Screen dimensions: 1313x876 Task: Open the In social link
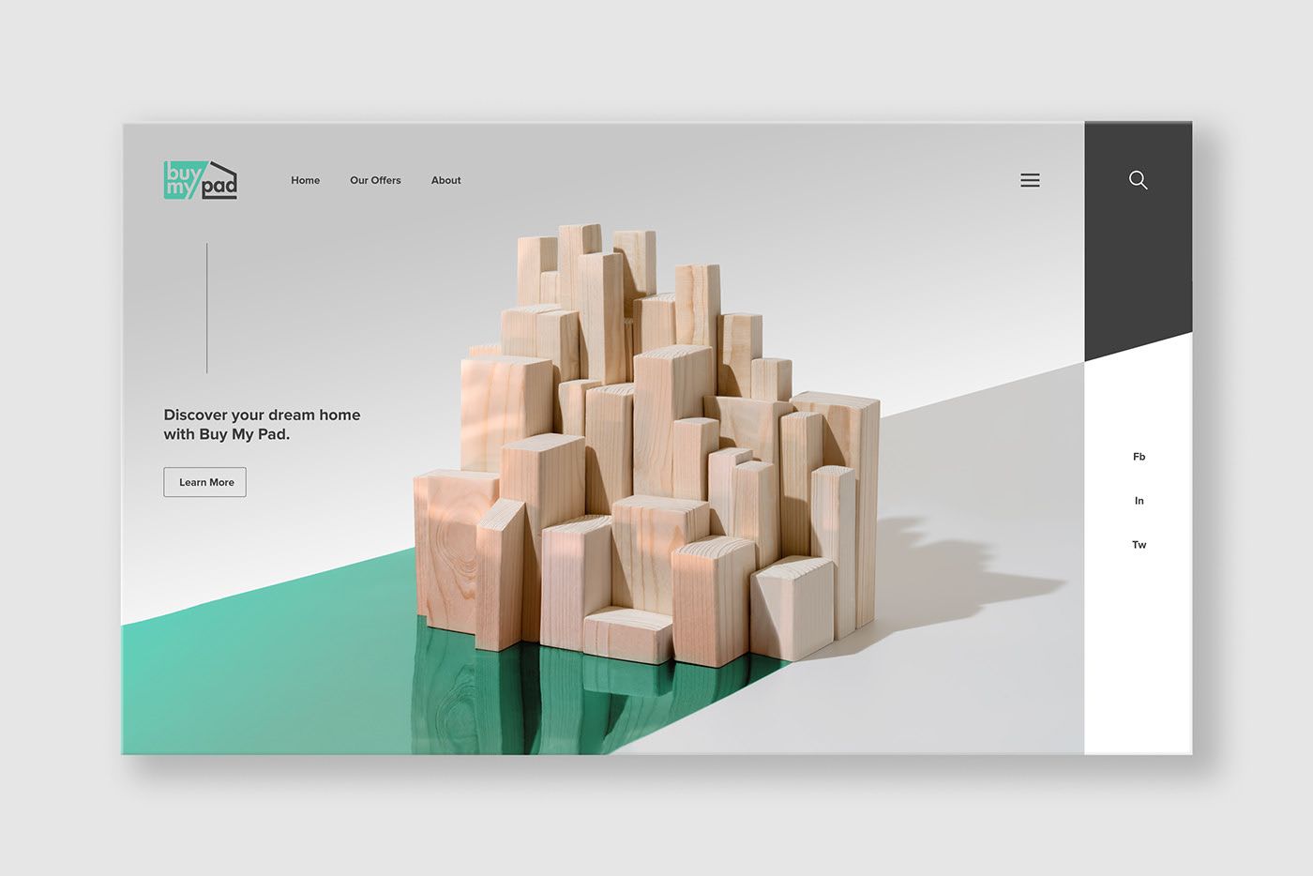1139,501
